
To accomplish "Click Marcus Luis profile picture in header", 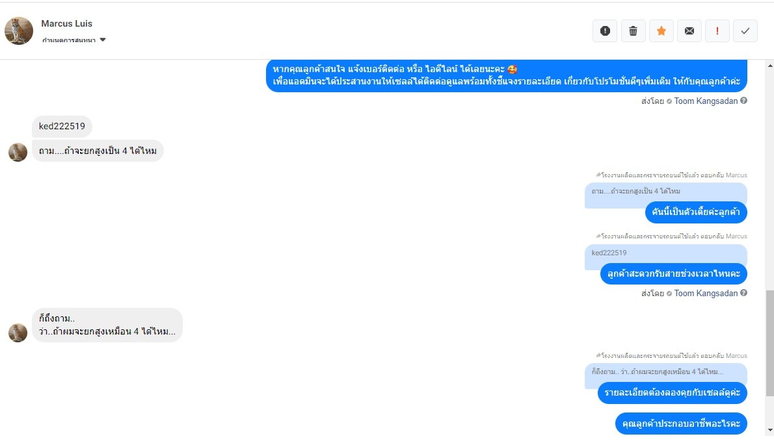I will point(19,31).
